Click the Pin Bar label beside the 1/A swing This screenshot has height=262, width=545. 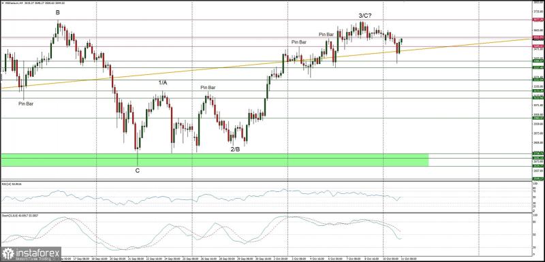208,88
